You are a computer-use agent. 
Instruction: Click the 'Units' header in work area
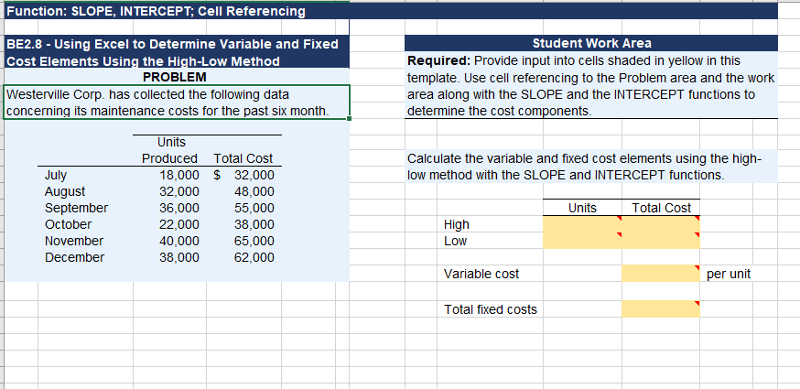tap(582, 208)
